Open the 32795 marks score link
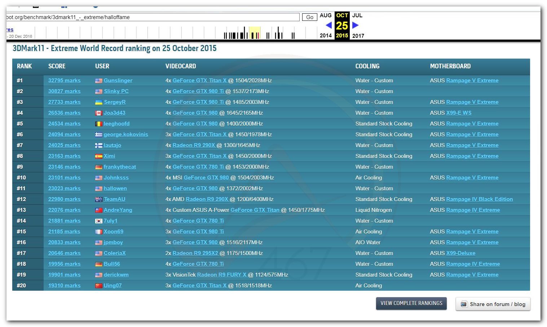The image size is (547, 327). (x=64, y=81)
